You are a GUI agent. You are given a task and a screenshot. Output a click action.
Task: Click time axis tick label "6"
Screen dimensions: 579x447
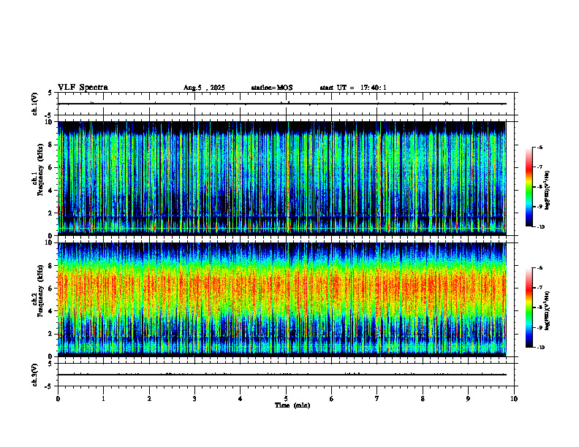[332, 399]
